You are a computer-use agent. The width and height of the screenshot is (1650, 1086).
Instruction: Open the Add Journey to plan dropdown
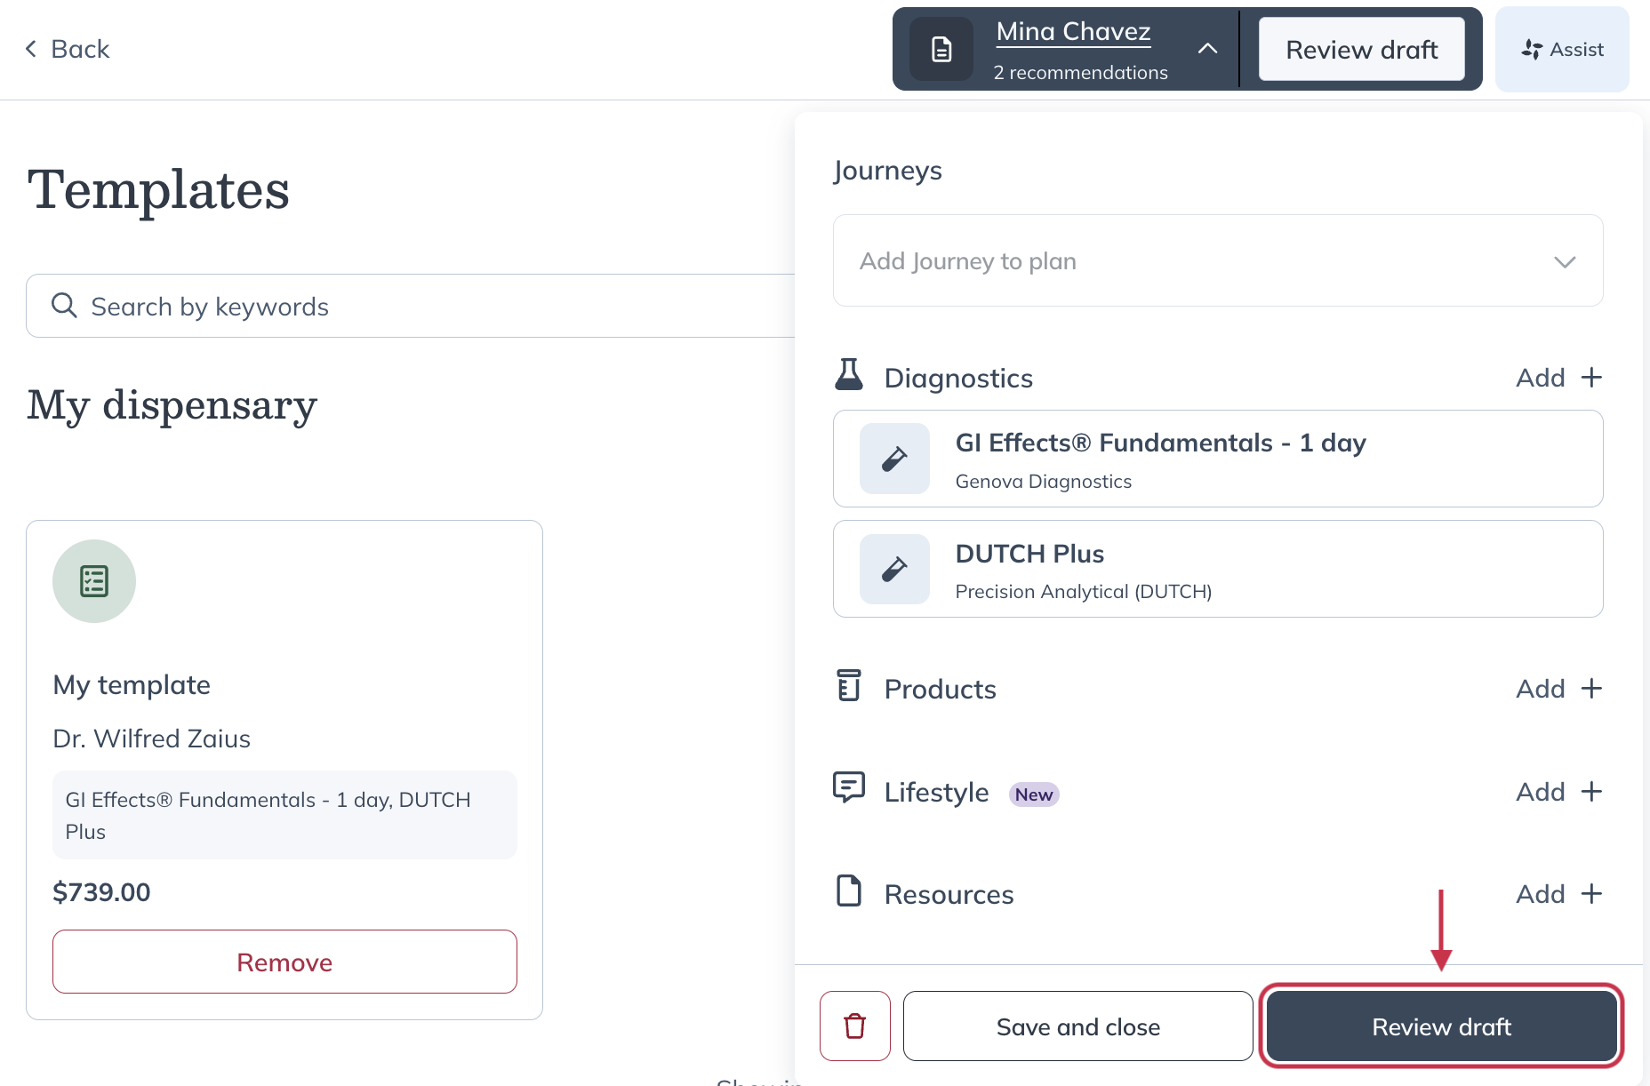1217,260
